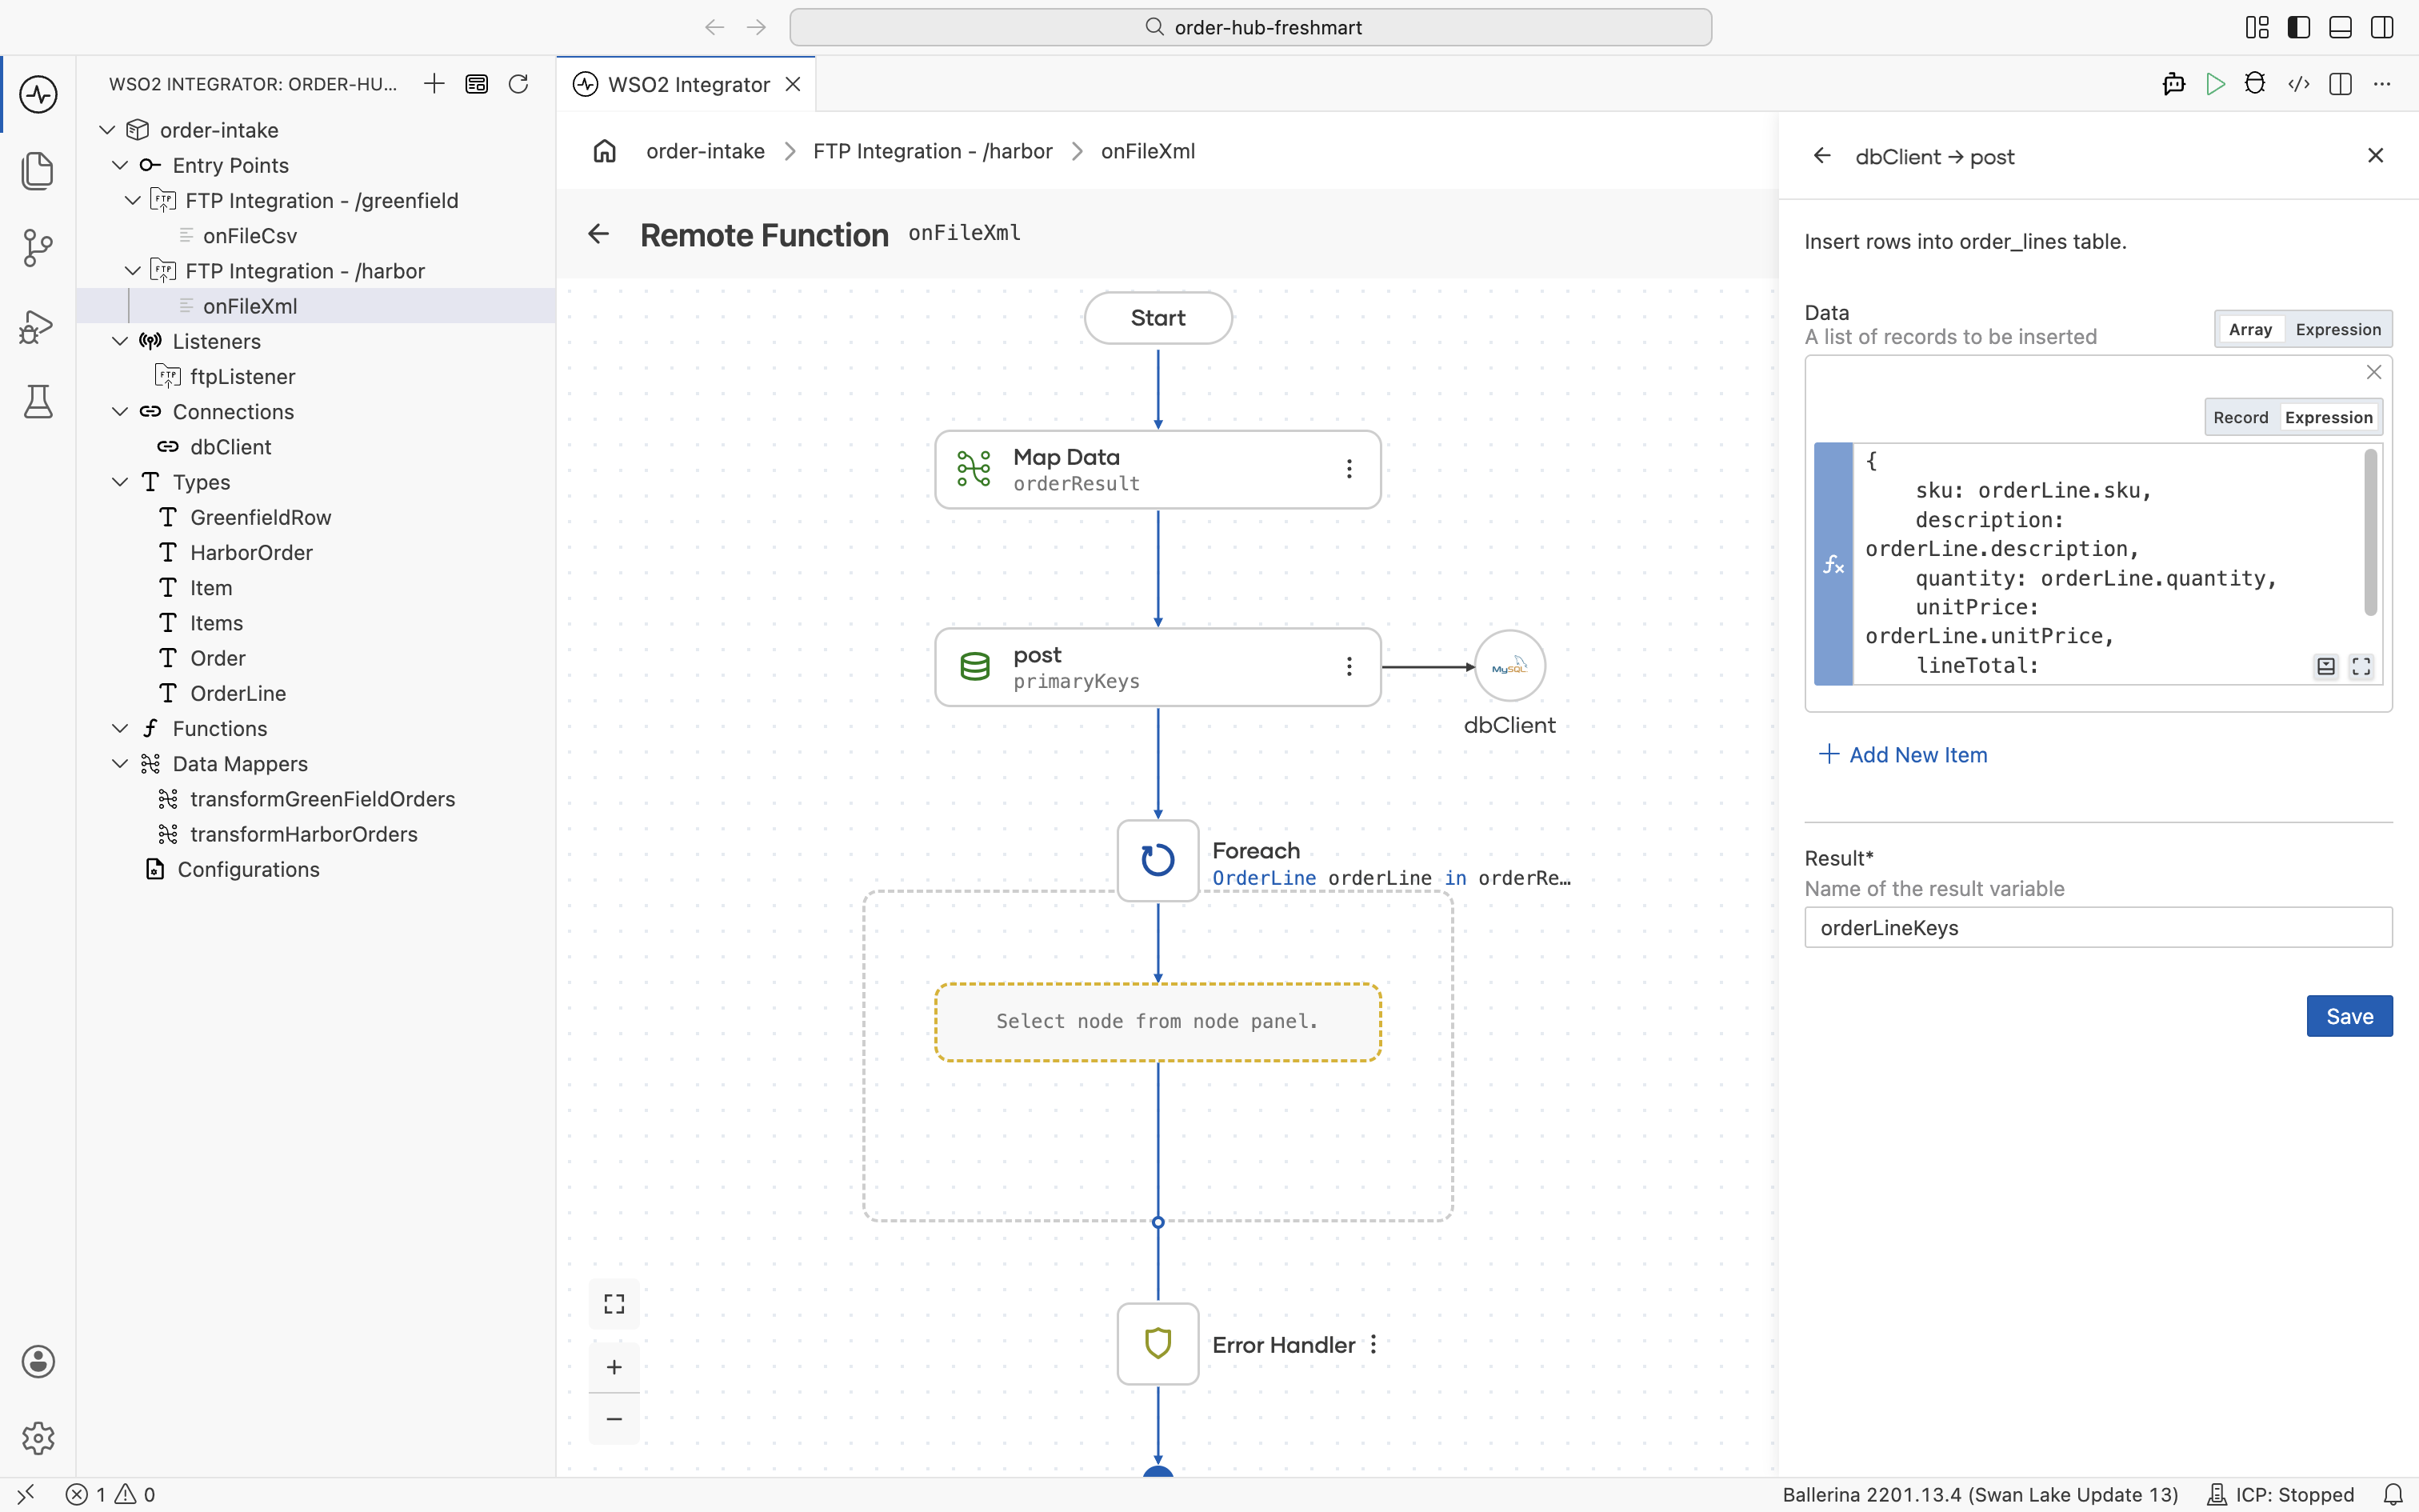Image resolution: width=2419 pixels, height=1512 pixels.
Task: Show source code with the code icon
Action: click(x=2298, y=84)
